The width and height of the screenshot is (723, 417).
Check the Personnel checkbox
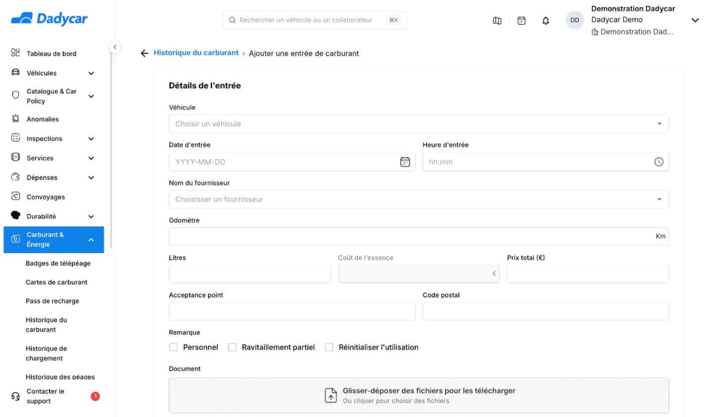point(174,347)
